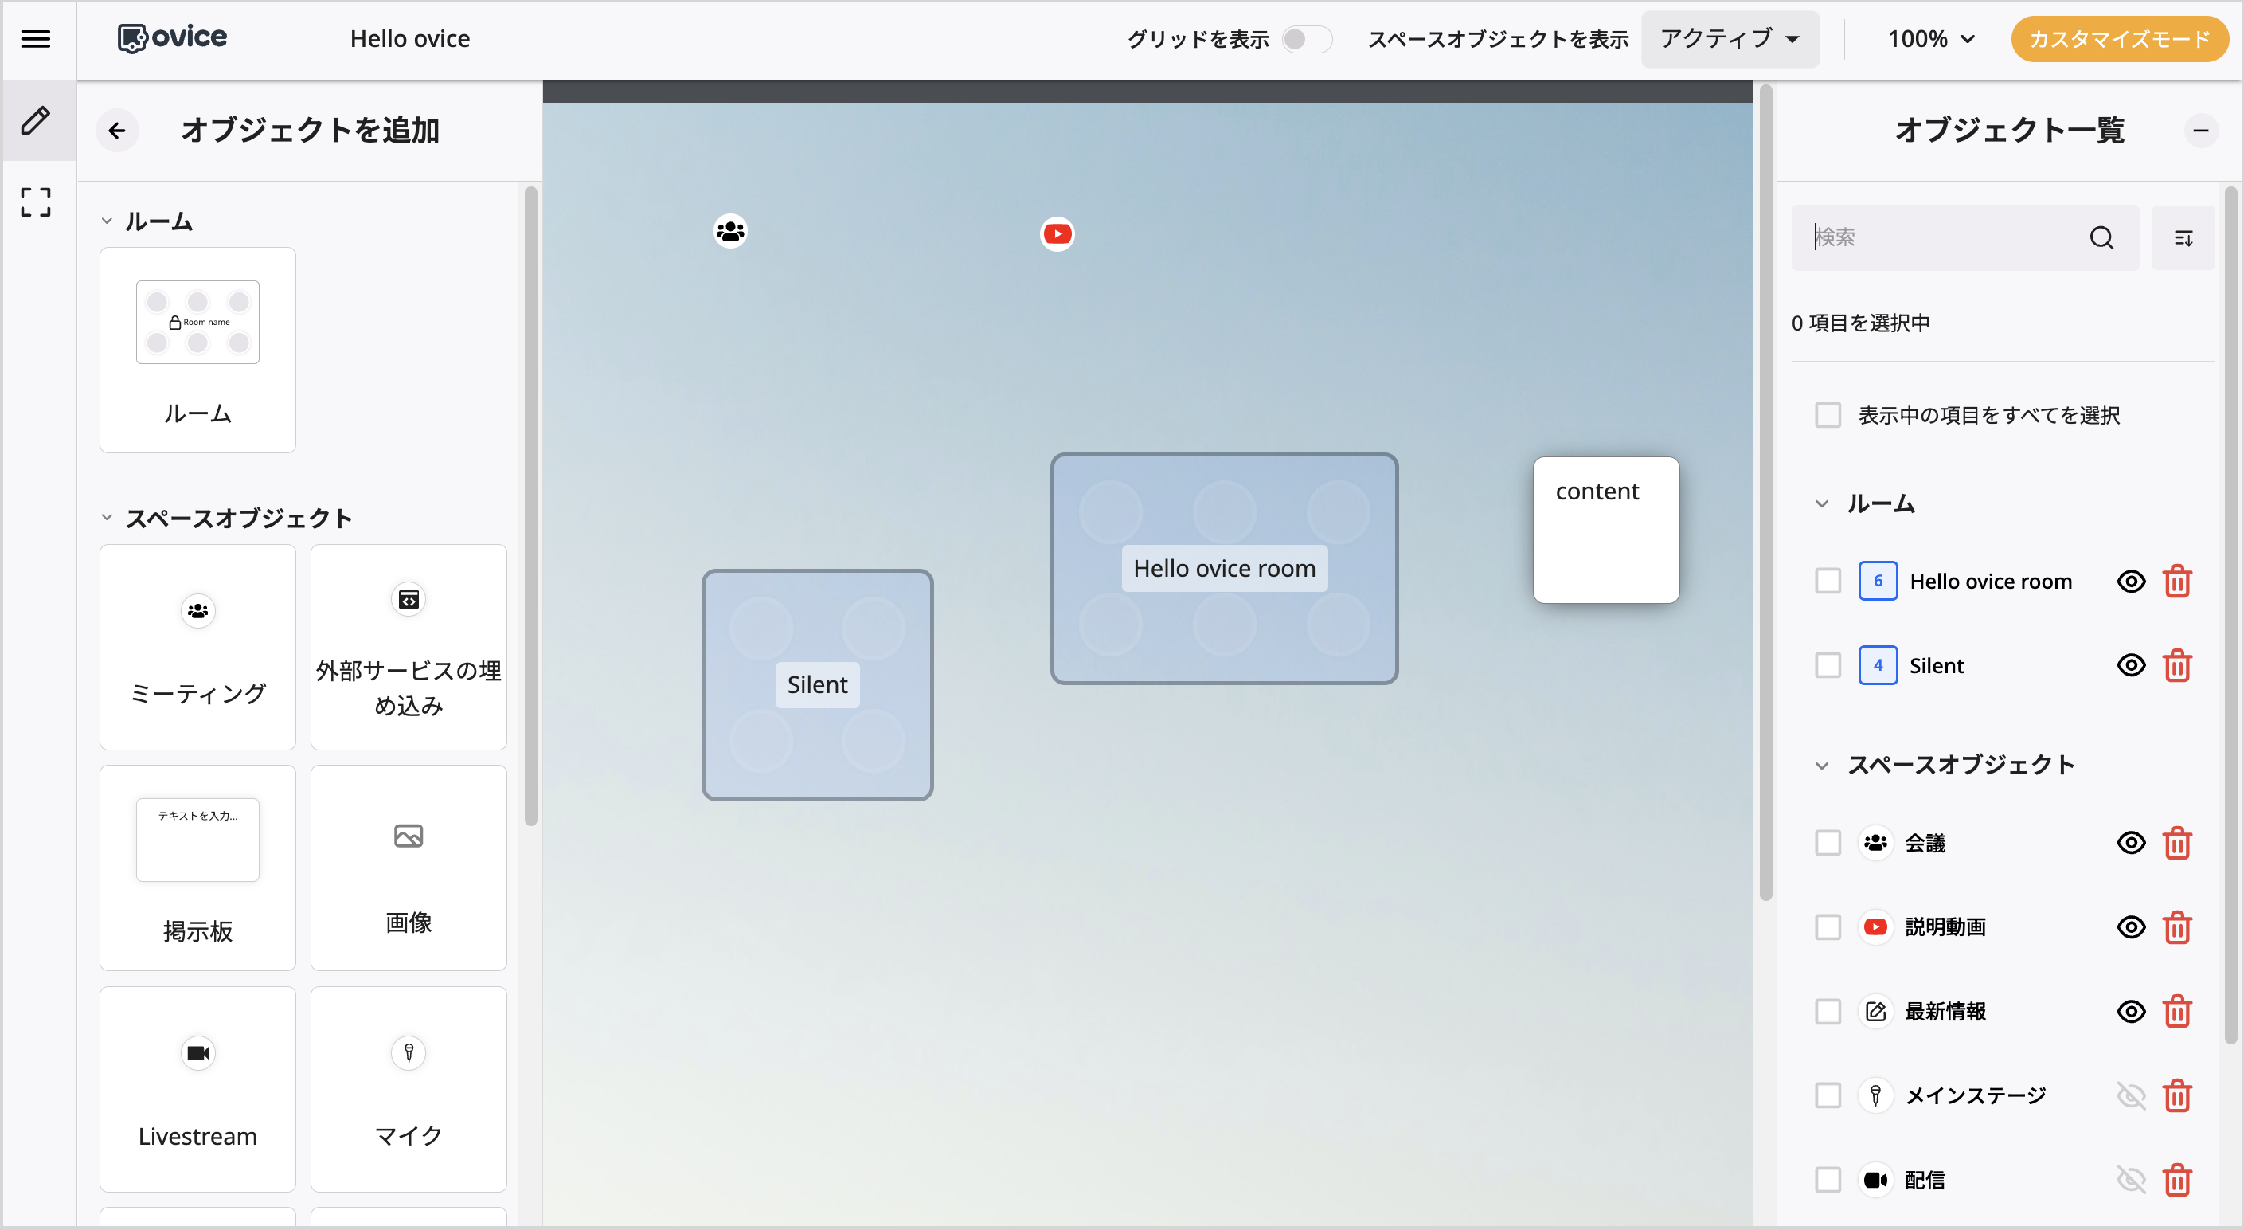Select the pencil edit tool in sidebar
The image size is (2244, 1230).
36,121
